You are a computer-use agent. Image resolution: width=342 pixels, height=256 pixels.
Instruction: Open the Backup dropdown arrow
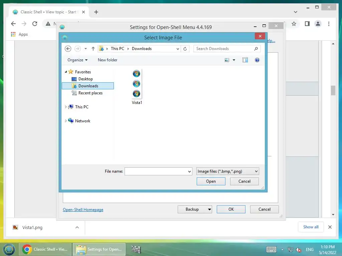click(x=209, y=209)
